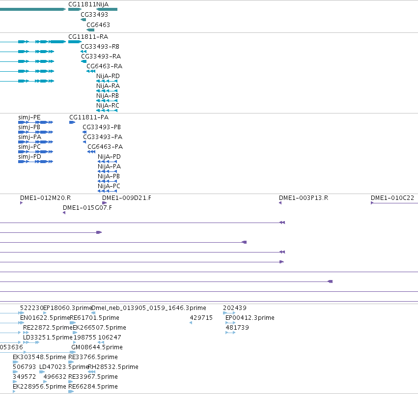The height and width of the screenshot is (394, 418).
Task: Click the NijA-PB protein label
Action: [x=109, y=176]
